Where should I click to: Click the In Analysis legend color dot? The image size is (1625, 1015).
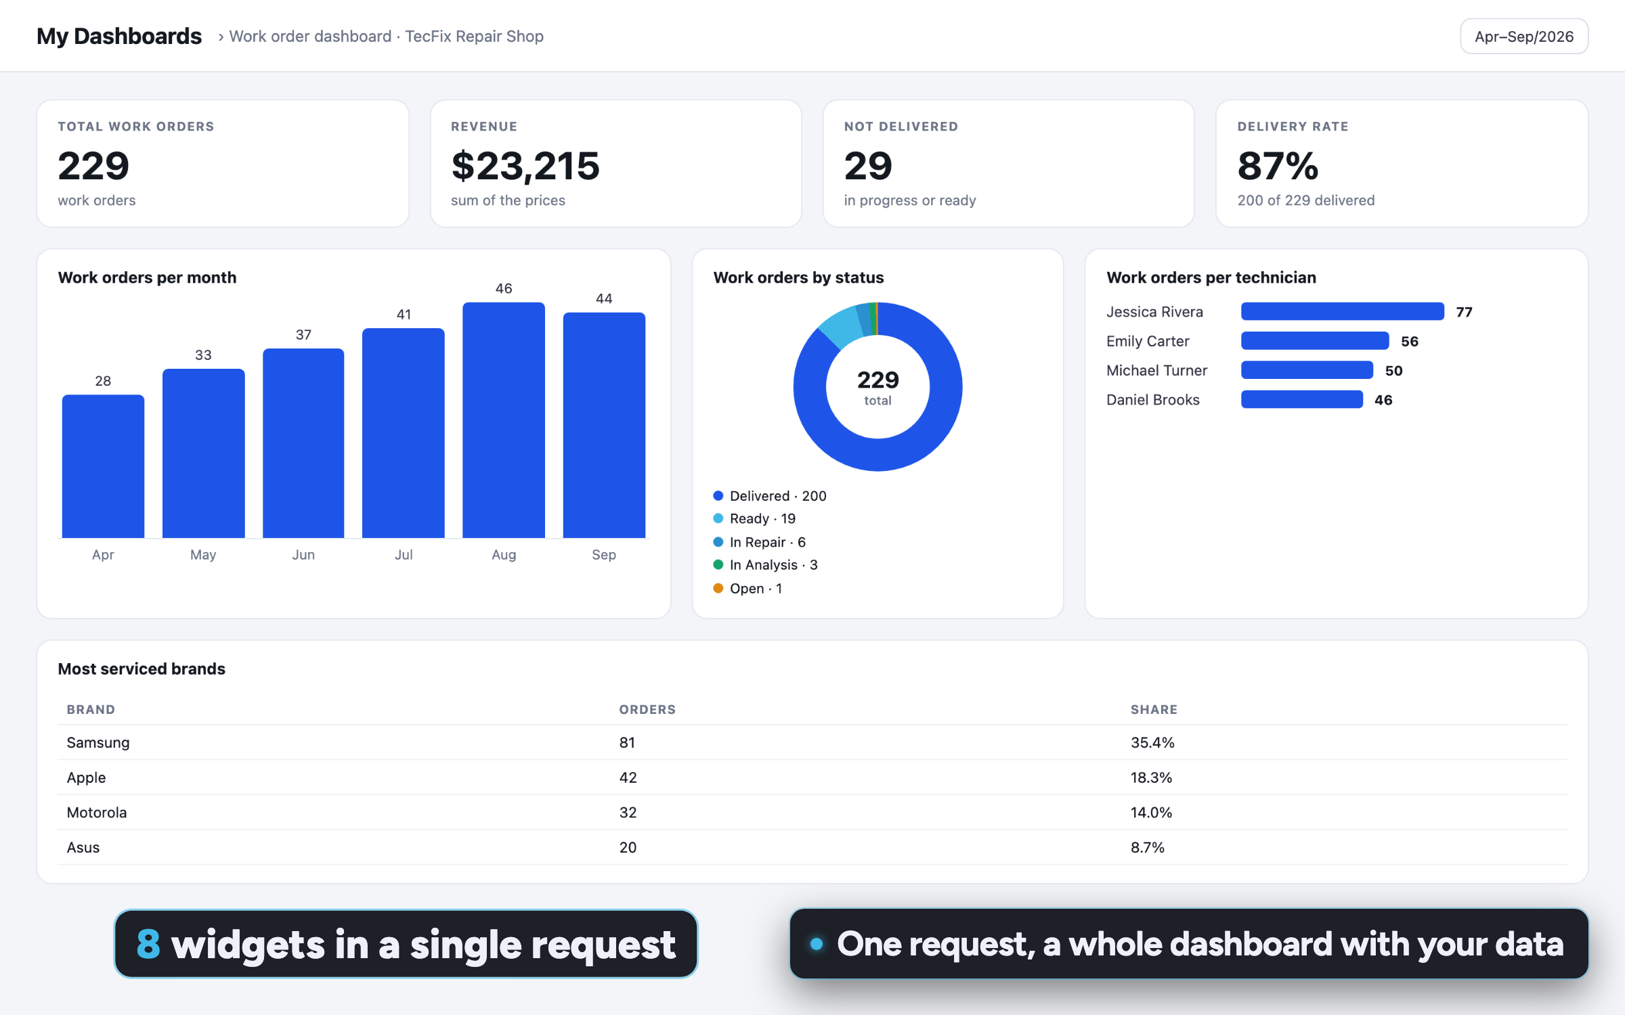[x=718, y=564]
